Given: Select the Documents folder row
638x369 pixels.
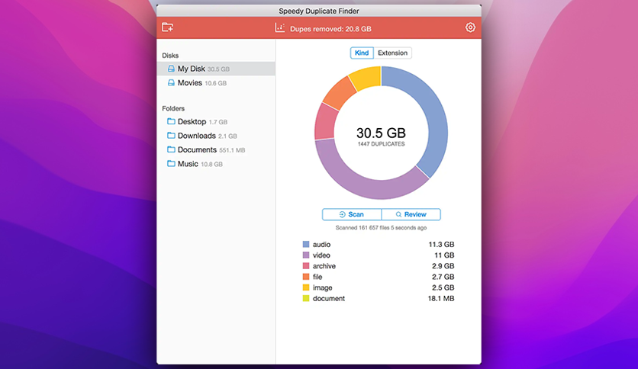Looking at the screenshot, I should [x=216, y=150].
